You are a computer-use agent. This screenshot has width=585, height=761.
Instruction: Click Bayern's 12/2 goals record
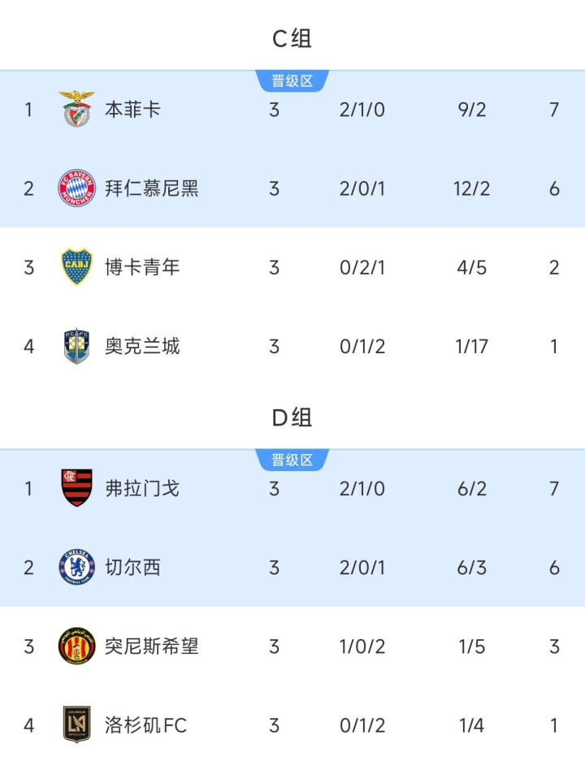[471, 188]
